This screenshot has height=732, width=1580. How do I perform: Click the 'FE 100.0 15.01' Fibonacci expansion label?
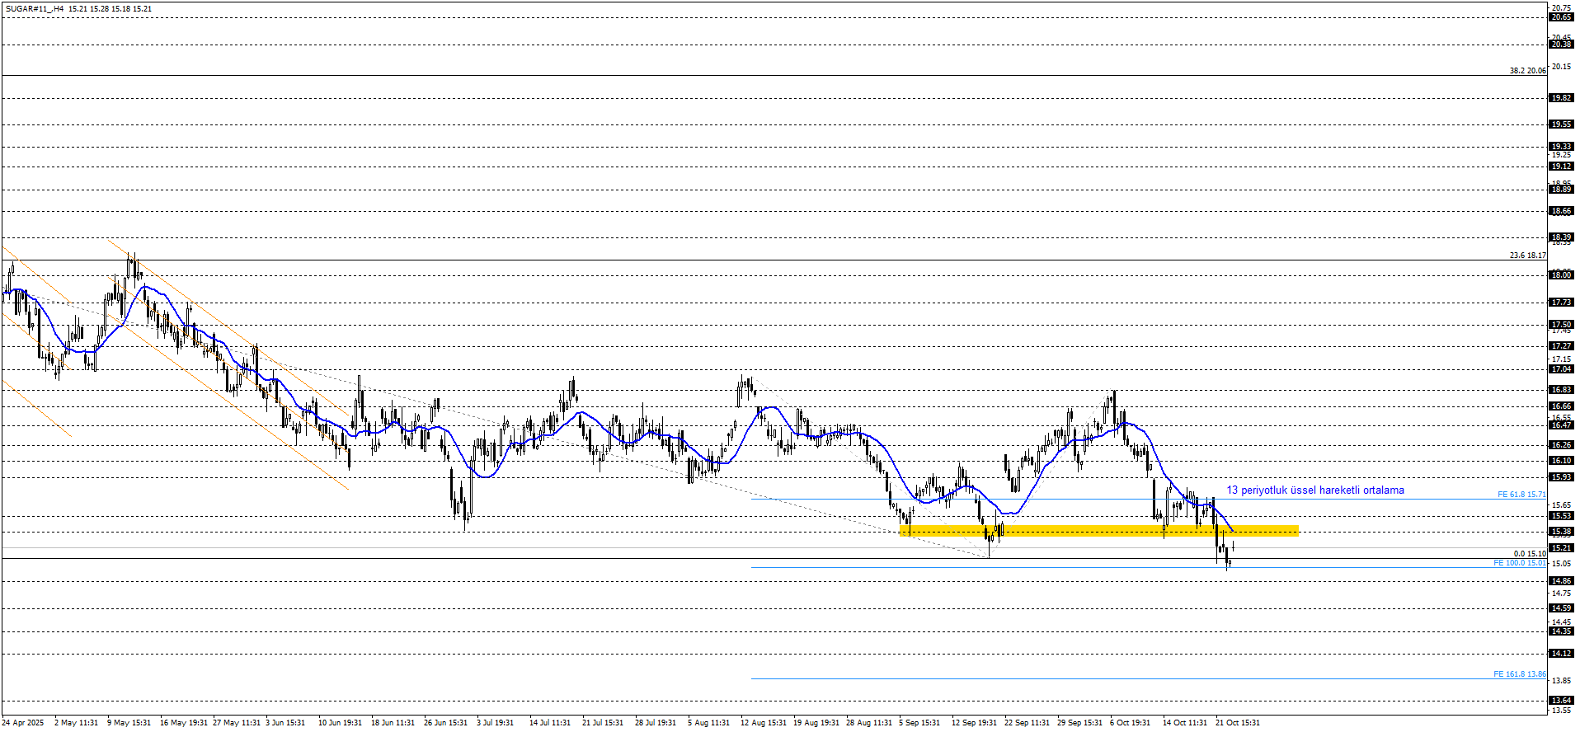click(1519, 563)
